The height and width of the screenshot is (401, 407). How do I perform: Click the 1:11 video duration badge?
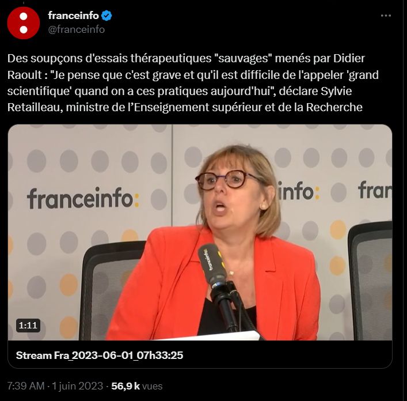(x=28, y=325)
